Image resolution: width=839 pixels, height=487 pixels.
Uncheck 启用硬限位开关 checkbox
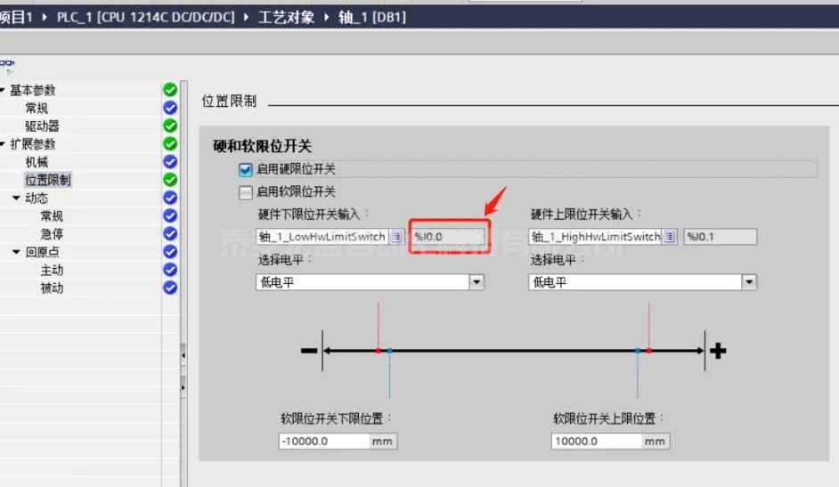(246, 169)
